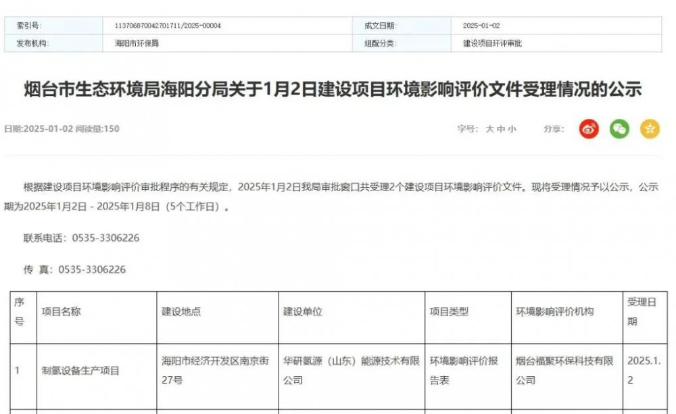Click the main notice title heading
676x414 pixels.
click(333, 90)
